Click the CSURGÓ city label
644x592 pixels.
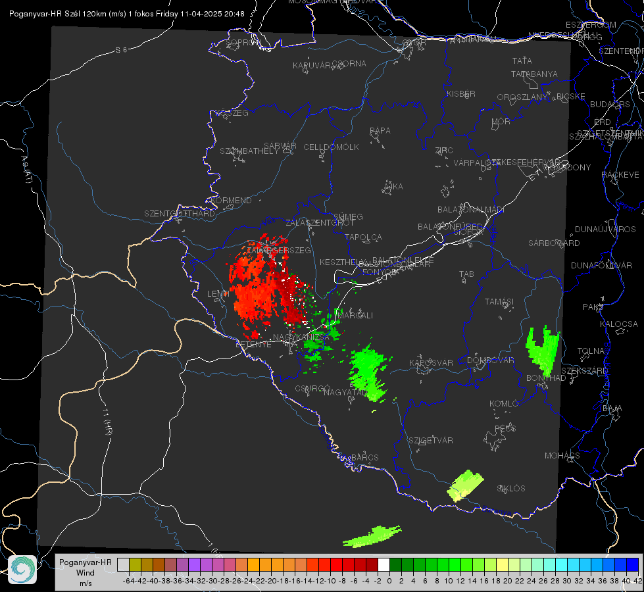point(312,388)
